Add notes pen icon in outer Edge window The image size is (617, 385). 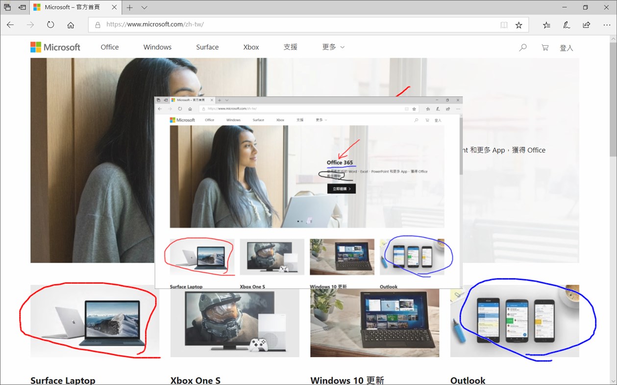pyautogui.click(x=567, y=24)
